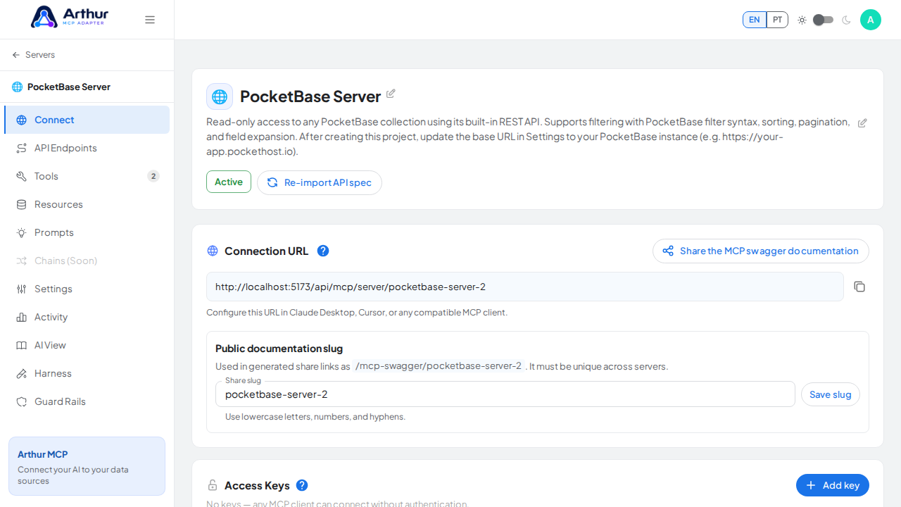Click the Connect globe icon in sidebar

click(22, 120)
